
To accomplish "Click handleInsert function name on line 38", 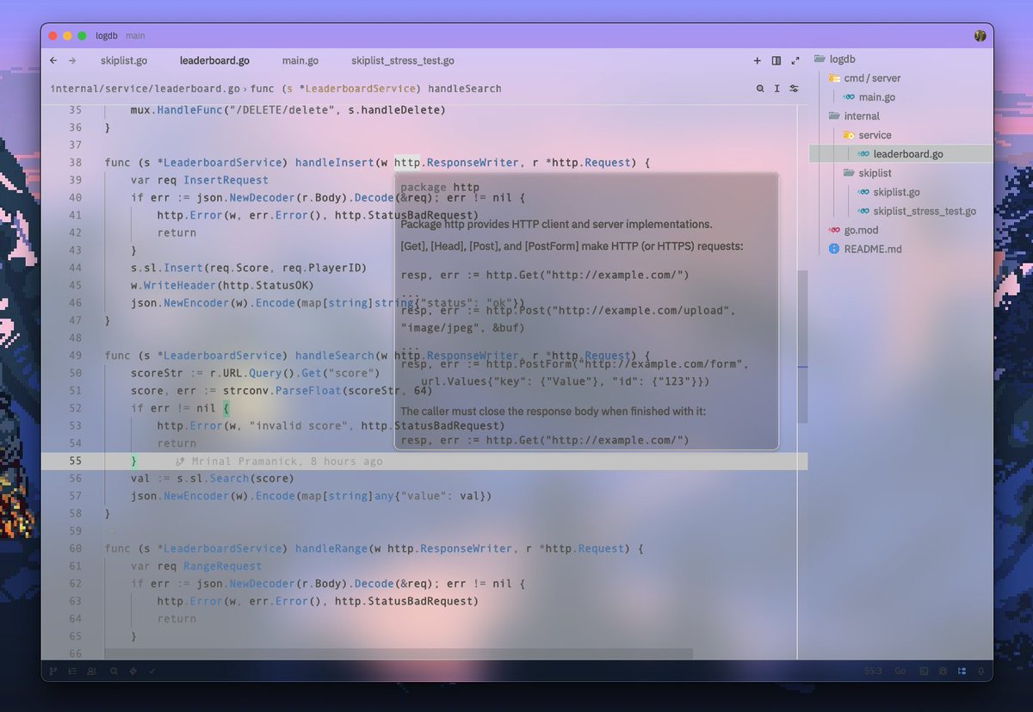I will click(335, 163).
